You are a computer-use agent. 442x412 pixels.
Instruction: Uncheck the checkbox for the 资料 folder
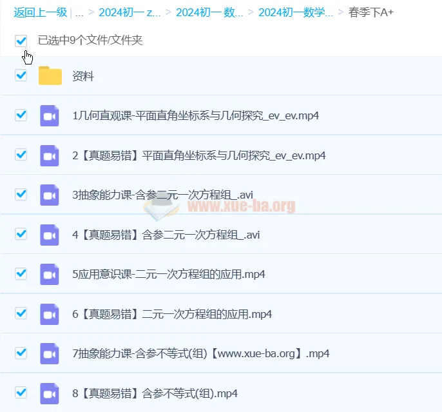[x=21, y=75]
